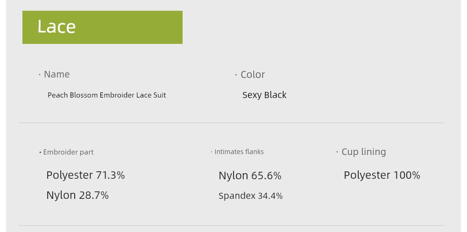Viewport: 467px width, 232px height.
Task: Click the Nylon 65.6% value
Action: pyautogui.click(x=250, y=176)
